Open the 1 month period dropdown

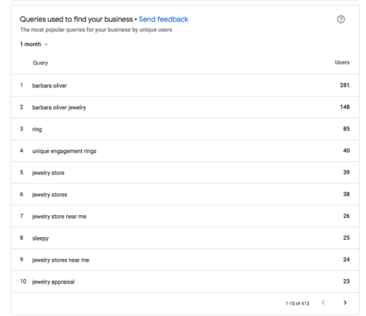click(x=34, y=44)
